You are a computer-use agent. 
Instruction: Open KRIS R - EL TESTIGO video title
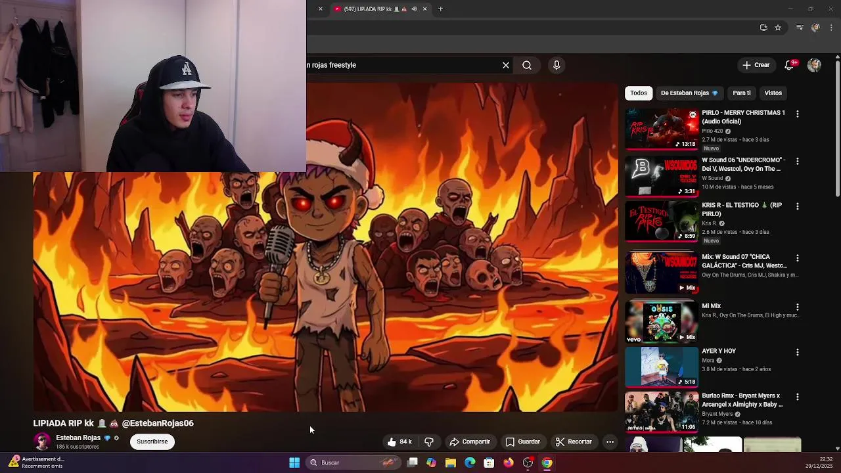point(742,210)
